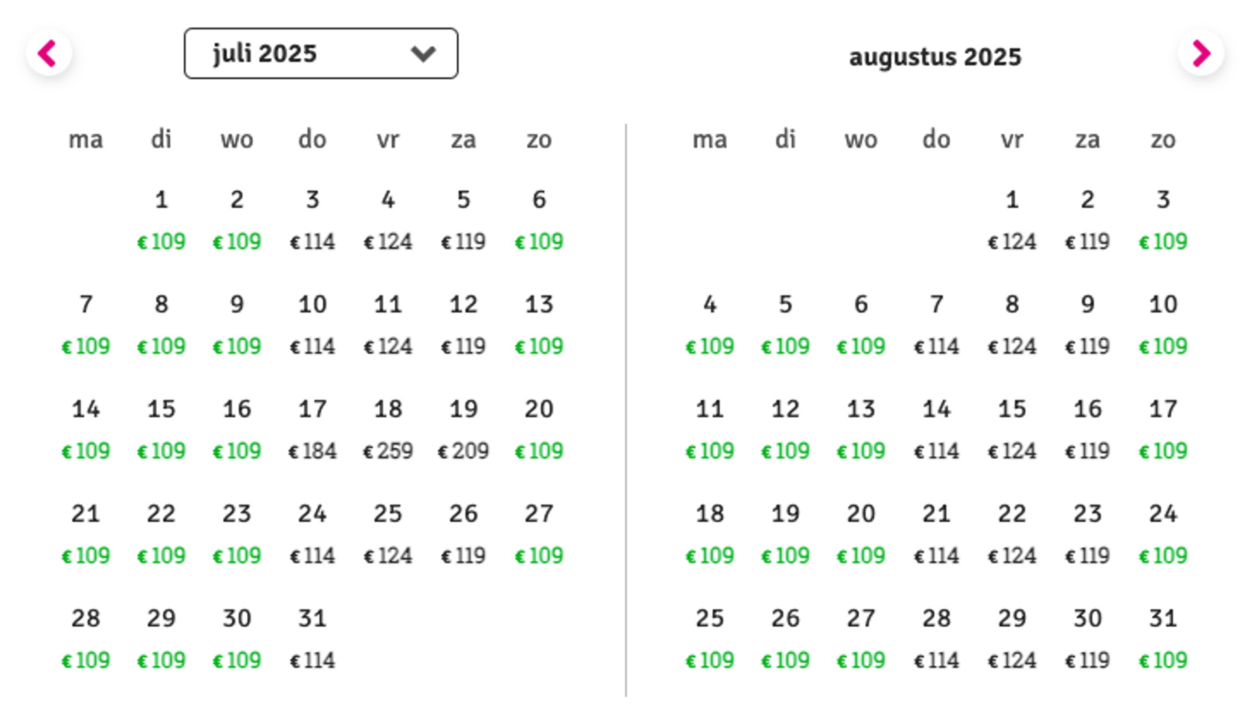
Task: Select 31 juli priced €114
Action: click(x=312, y=639)
